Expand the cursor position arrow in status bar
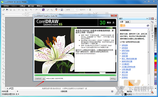The height and width of the screenshot is (97, 158). (18, 91)
